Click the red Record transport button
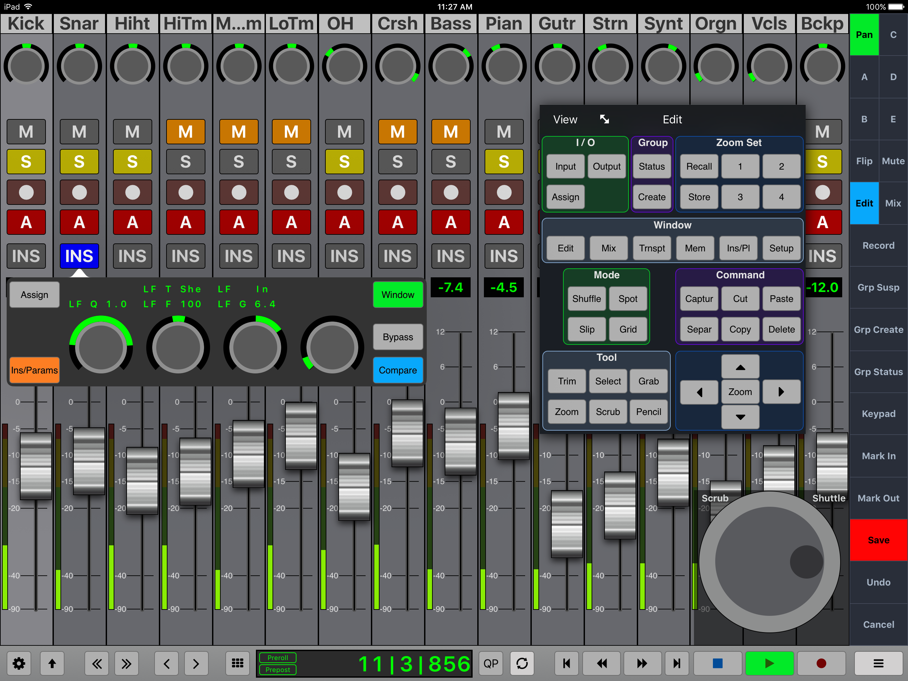Screen dimensions: 908x681 (x=821, y=663)
